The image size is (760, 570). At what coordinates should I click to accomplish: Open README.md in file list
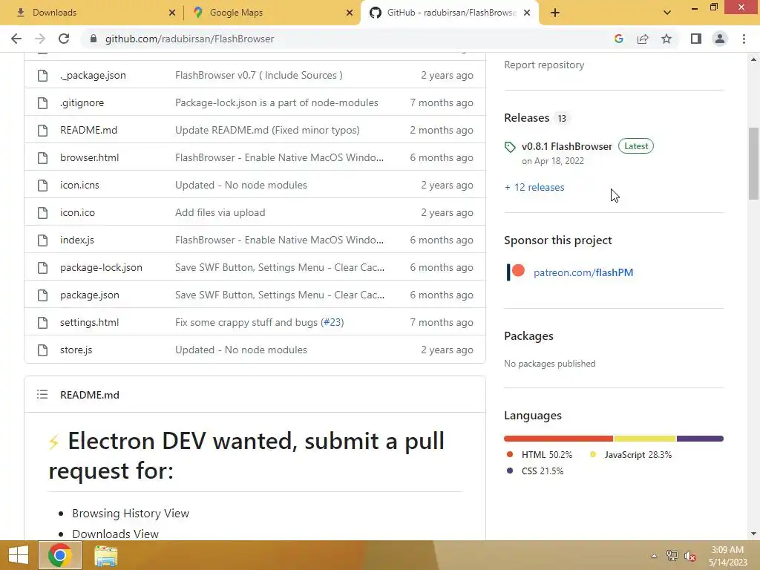click(x=89, y=130)
